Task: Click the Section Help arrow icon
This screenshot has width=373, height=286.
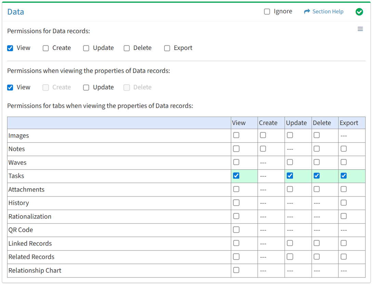Action: (x=307, y=12)
